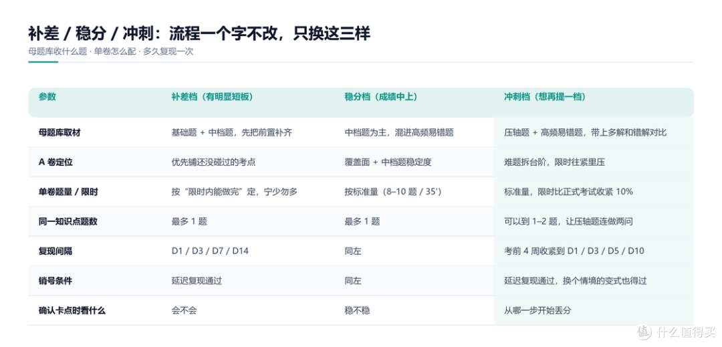This screenshot has height=347, width=722.
Task: Click the A 卷定位 row label
Action: (55, 162)
